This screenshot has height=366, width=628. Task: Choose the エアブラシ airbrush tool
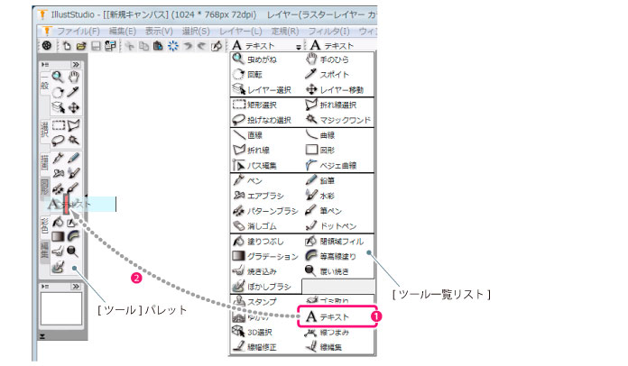coord(262,194)
